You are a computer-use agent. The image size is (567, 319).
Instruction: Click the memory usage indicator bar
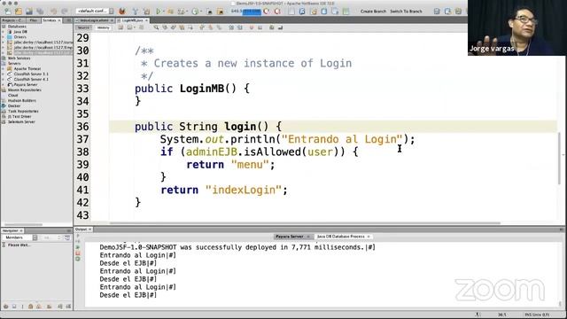click(x=246, y=12)
